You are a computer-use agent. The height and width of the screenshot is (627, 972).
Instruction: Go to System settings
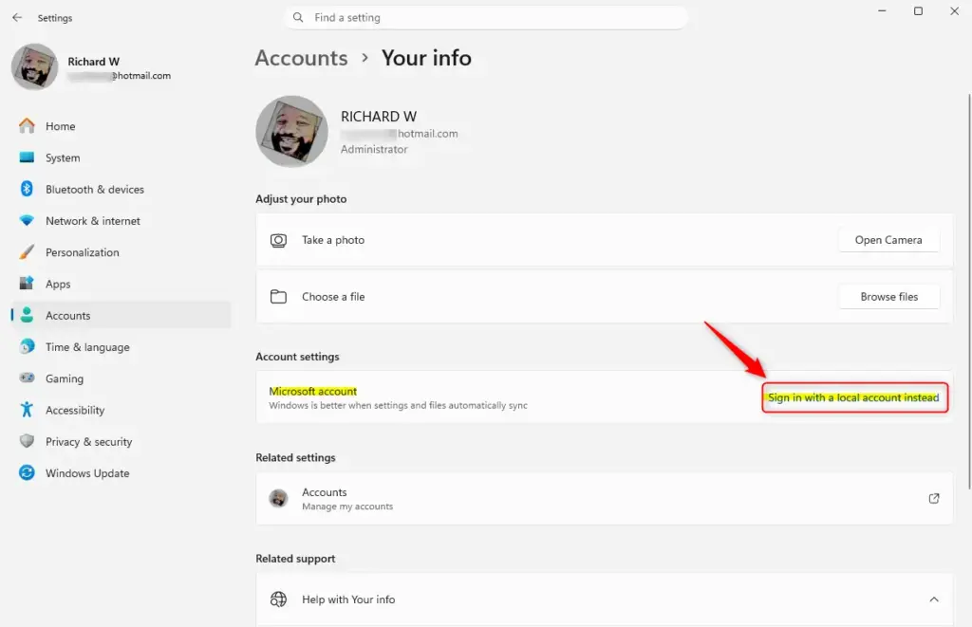pyautogui.click(x=121, y=157)
